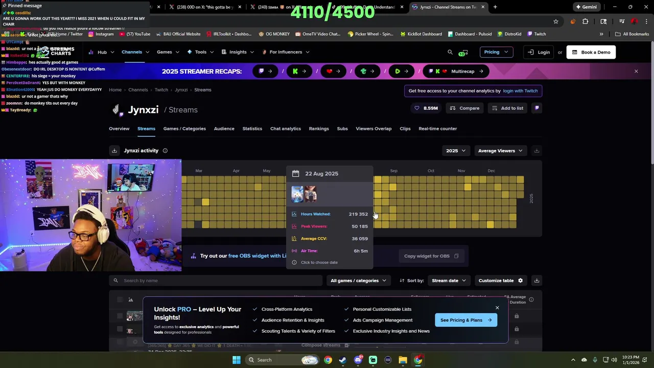Click the heart followers 8.59M button
The height and width of the screenshot is (368, 654).
(426, 108)
